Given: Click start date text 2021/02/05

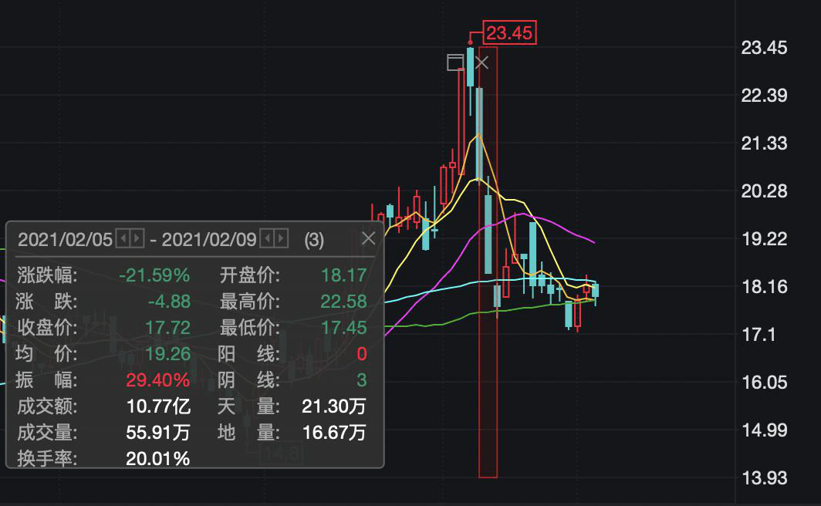Looking at the screenshot, I should pyautogui.click(x=66, y=240).
